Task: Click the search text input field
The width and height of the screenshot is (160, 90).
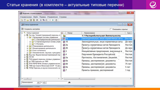Action: pyautogui.click(x=57, y=82)
